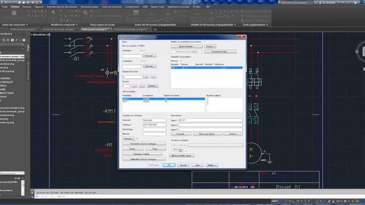365x205 pixels.
Task: Click the Assemblage input field
Action: (x=155, y=129)
